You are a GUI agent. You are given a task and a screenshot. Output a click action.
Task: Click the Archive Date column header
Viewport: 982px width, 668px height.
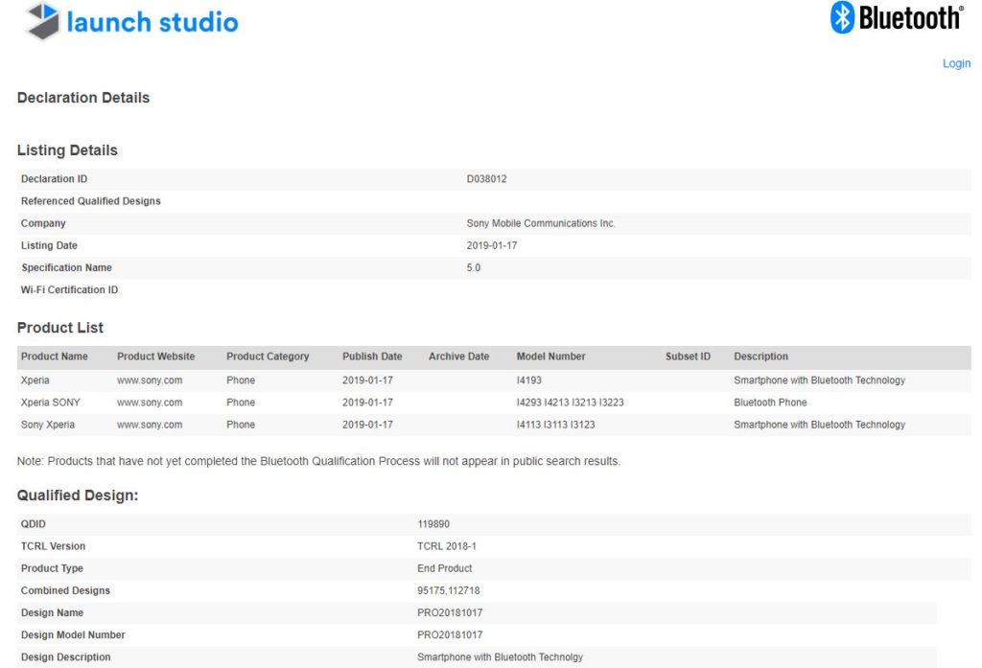[x=459, y=357]
